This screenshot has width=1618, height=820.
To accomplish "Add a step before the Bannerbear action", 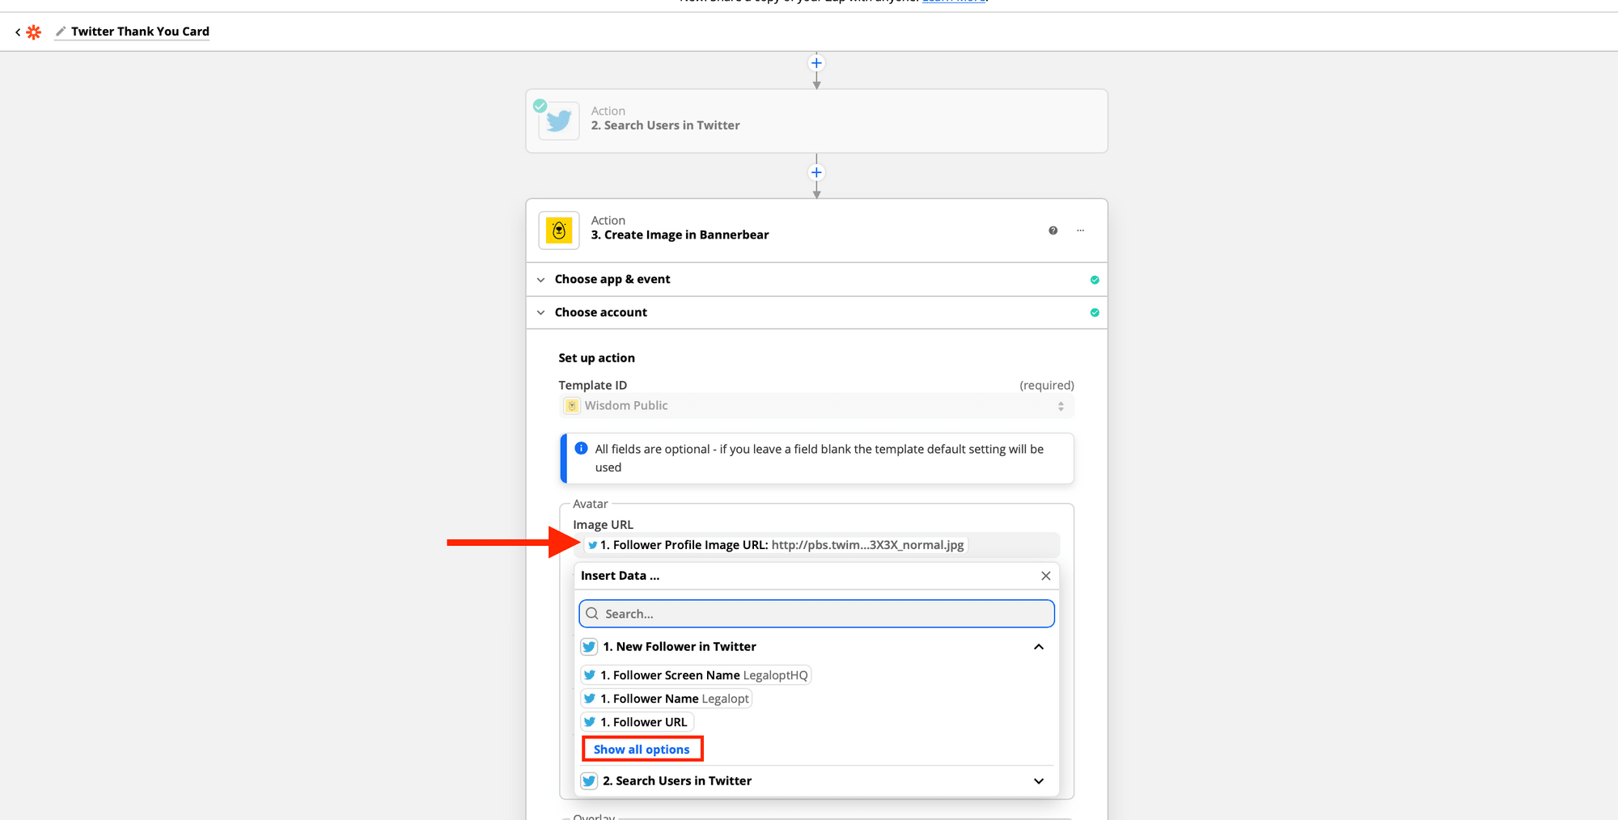I will (816, 172).
